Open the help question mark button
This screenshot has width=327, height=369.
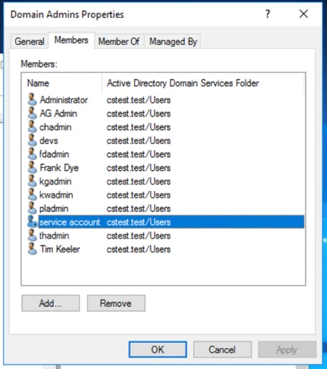tap(268, 14)
